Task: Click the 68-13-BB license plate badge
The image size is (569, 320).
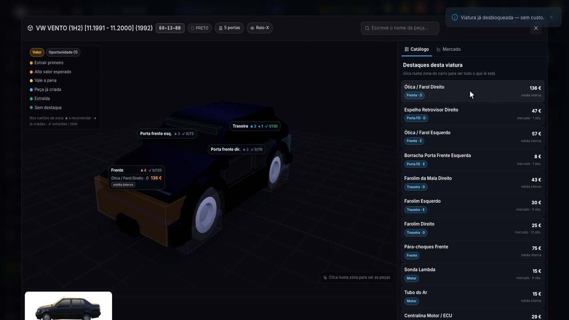Action: [x=170, y=28]
